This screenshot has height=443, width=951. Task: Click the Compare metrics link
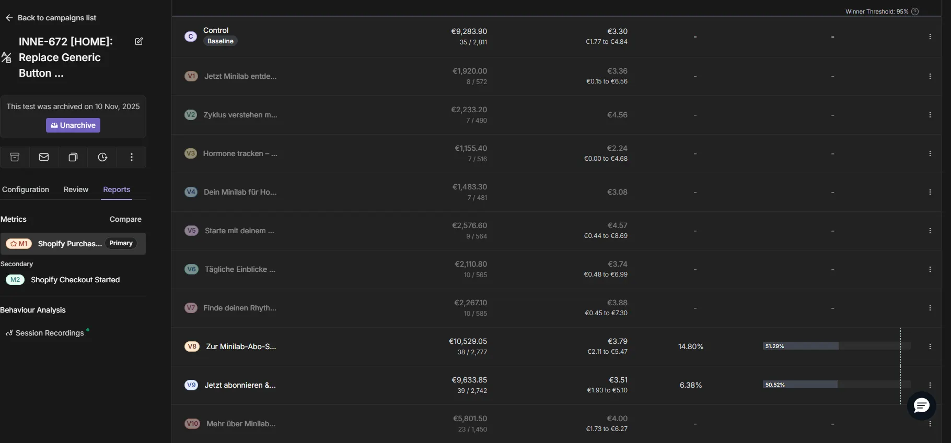click(x=125, y=219)
